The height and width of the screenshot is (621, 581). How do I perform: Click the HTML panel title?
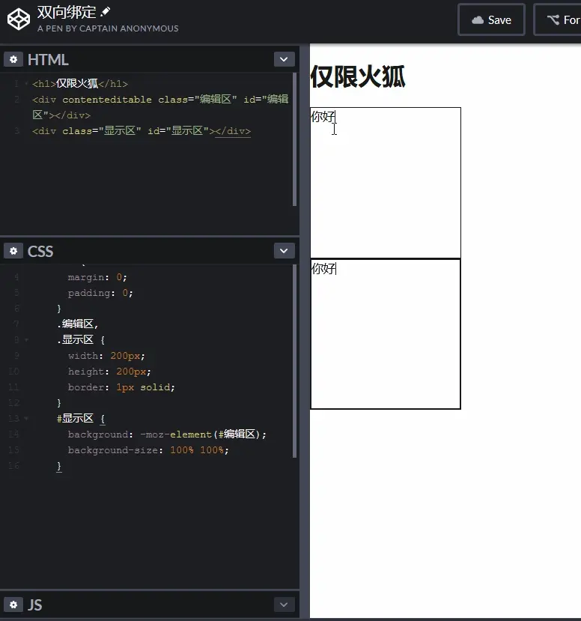click(48, 60)
